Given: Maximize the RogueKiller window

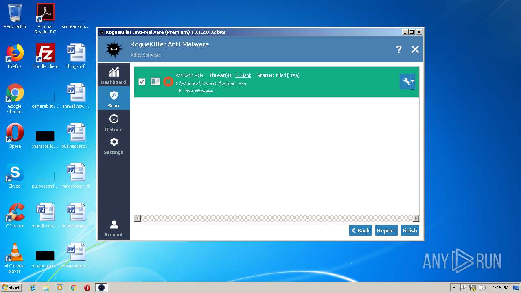Looking at the screenshot, I should (x=412, y=32).
